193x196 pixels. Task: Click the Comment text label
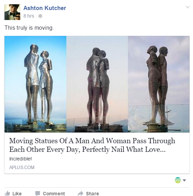coord(54,194)
